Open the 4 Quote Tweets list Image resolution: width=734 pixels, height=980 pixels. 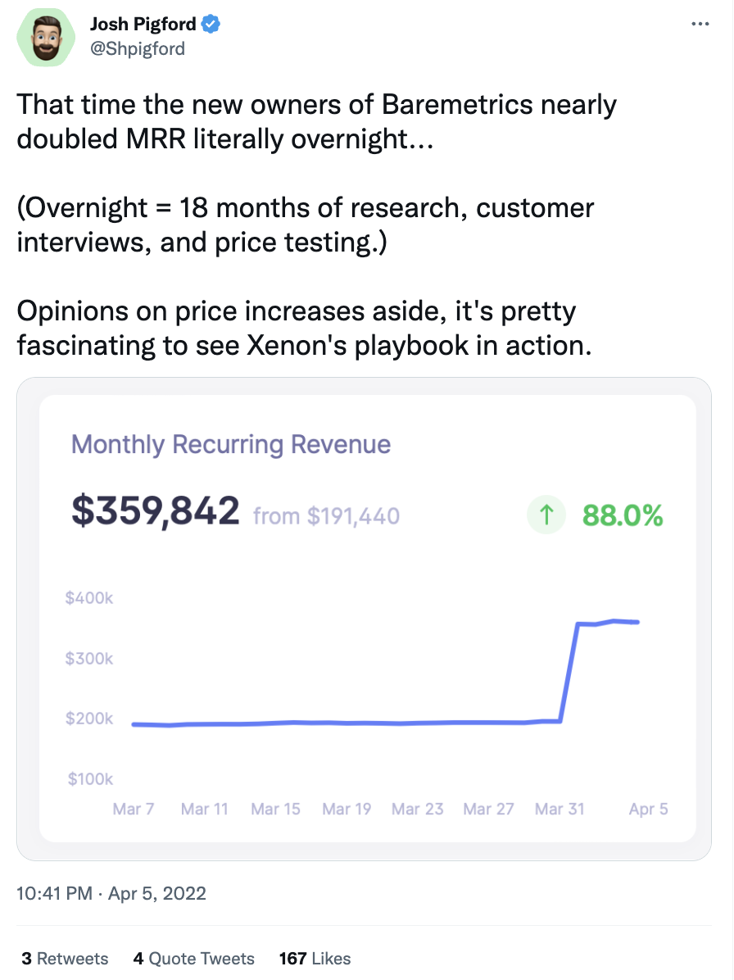(x=193, y=958)
